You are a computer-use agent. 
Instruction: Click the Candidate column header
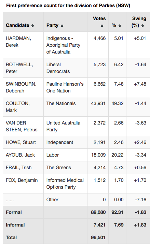coord(17,25)
